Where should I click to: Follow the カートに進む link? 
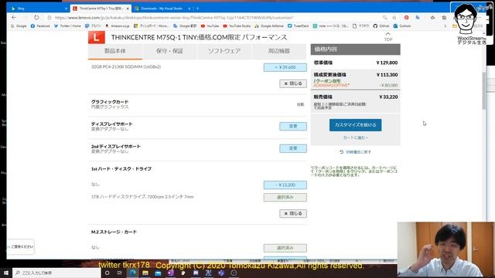[356, 137]
